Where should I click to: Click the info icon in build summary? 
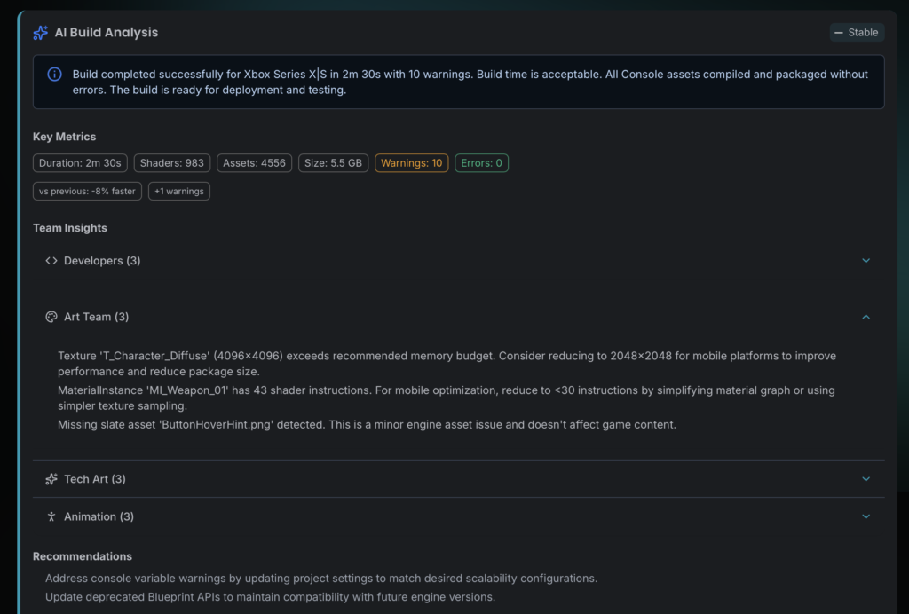point(54,75)
